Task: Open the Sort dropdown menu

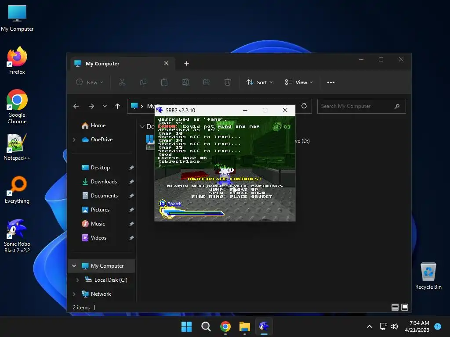Action: [259, 82]
